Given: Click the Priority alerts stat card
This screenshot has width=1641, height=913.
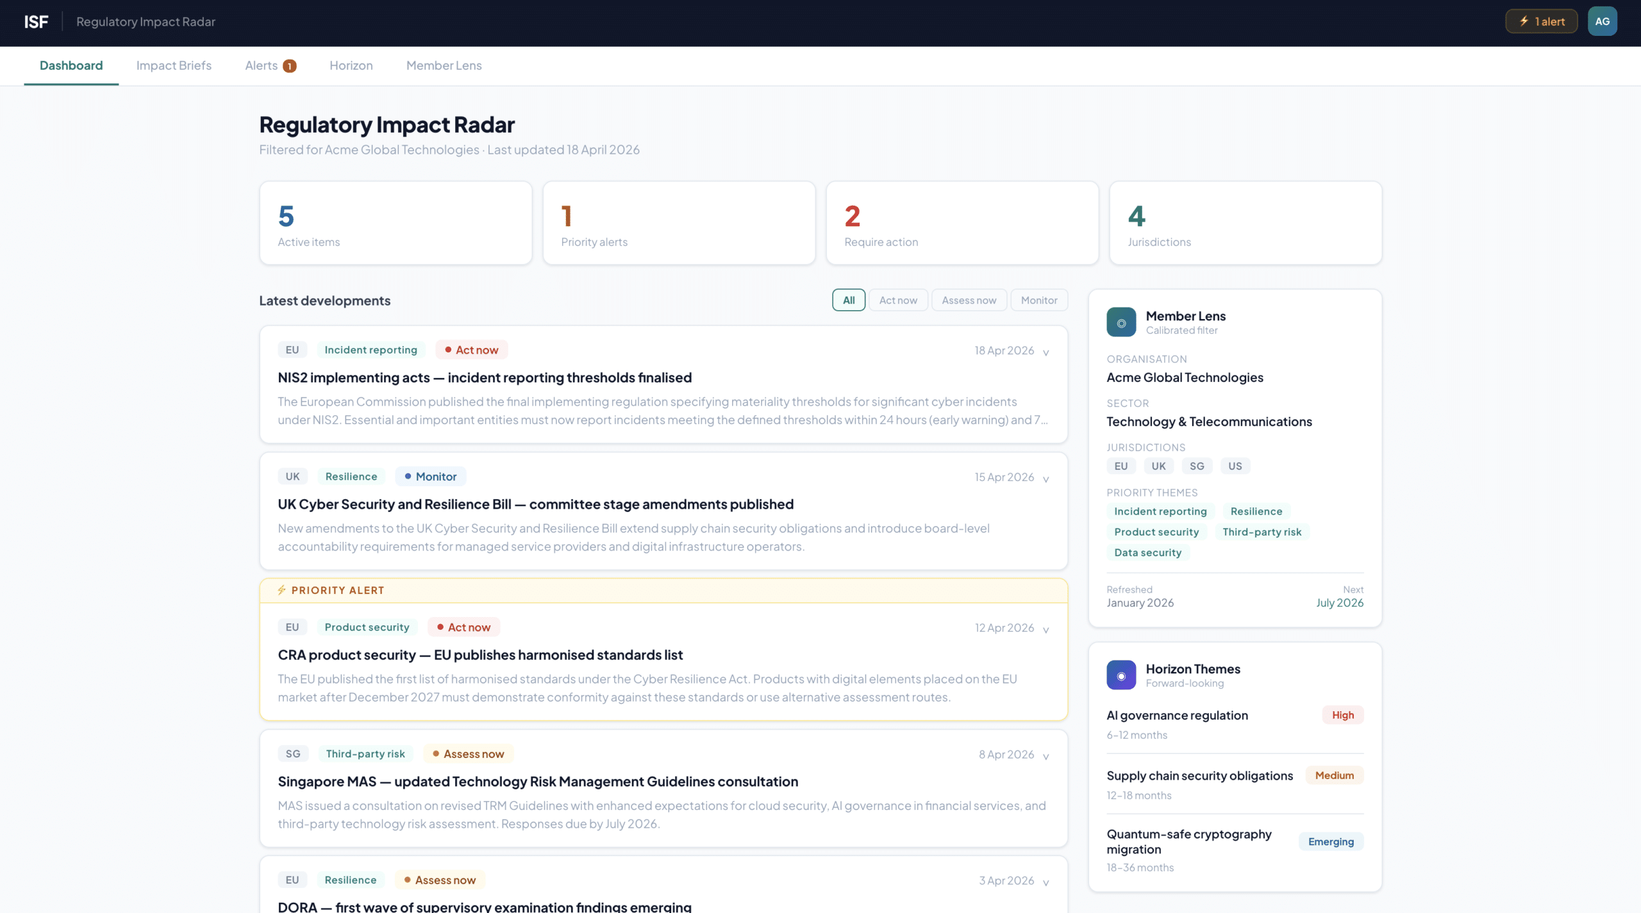Looking at the screenshot, I should [679, 223].
